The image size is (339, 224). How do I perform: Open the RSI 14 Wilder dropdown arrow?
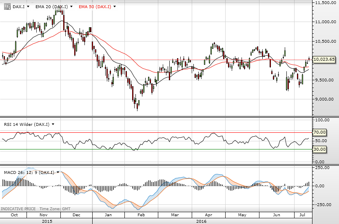click(x=53, y=124)
